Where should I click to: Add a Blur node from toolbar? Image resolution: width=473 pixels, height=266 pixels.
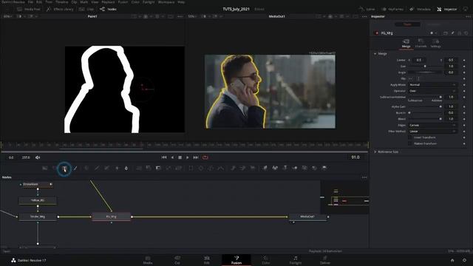pyautogui.click(x=126, y=168)
